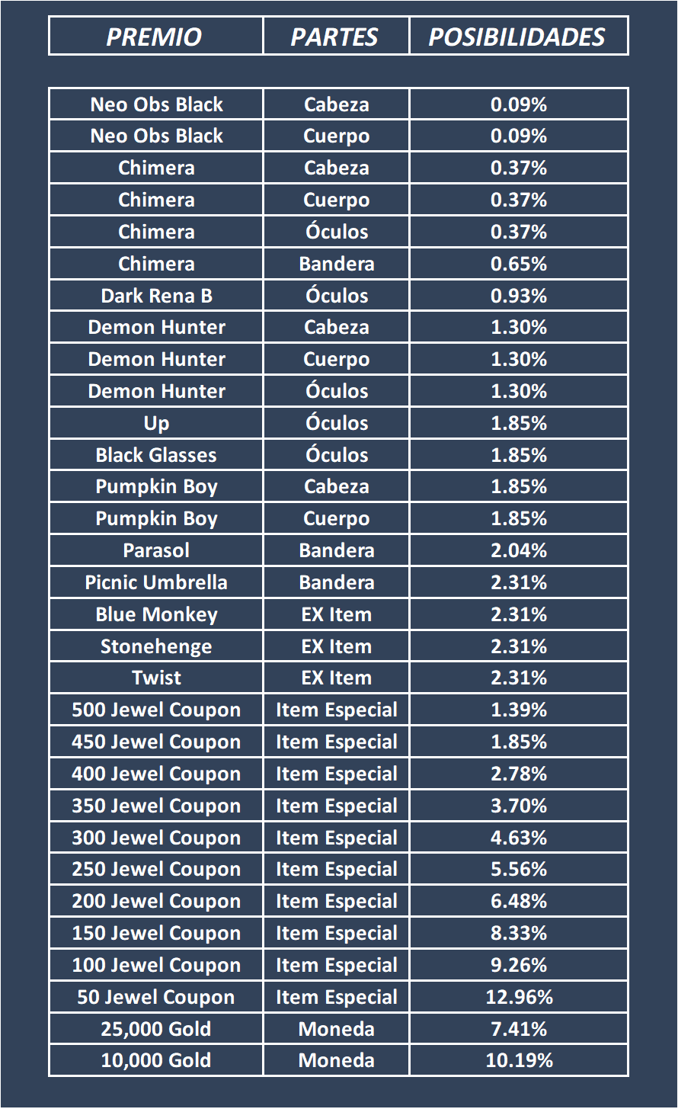The width and height of the screenshot is (678, 1109).
Task: Select the Blue Monkey prize cell
Action: [156, 614]
